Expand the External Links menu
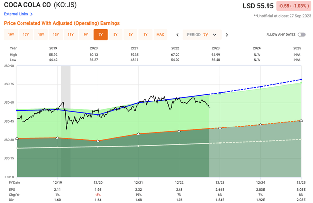Viewport: 313px width, 203px height. (17, 14)
